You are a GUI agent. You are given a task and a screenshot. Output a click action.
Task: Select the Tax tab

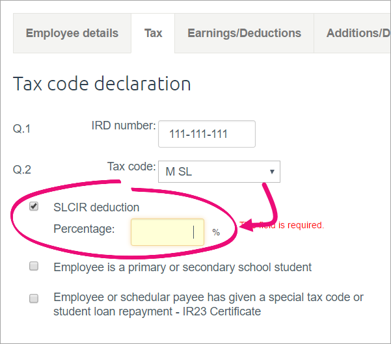pos(153,33)
